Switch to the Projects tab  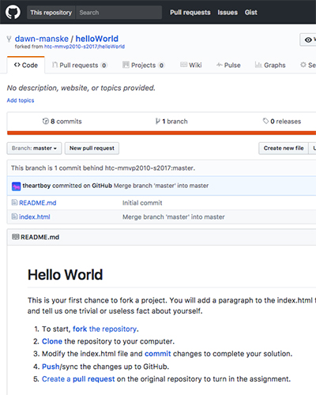[x=144, y=65]
